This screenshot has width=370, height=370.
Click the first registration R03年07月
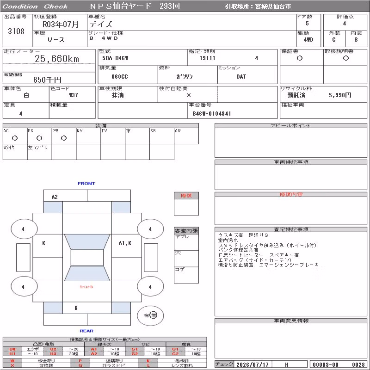coord(61,25)
